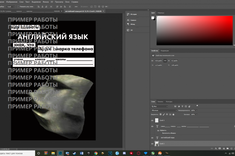Pick a color in the red color field
The image size is (235, 156).
(195, 30)
